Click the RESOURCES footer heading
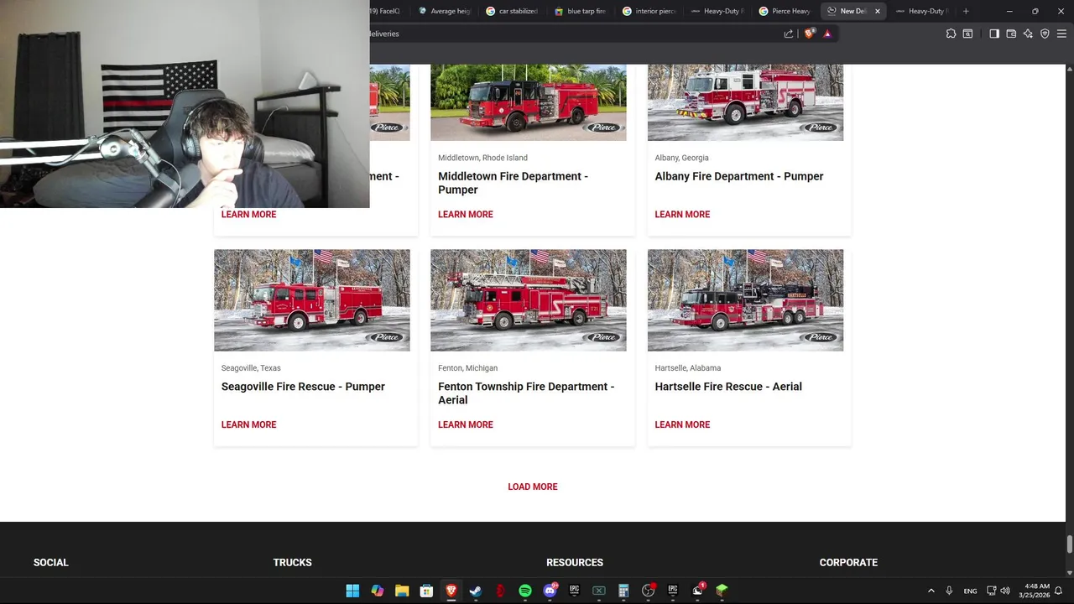Screen dimensions: 1074x604 (x=575, y=563)
